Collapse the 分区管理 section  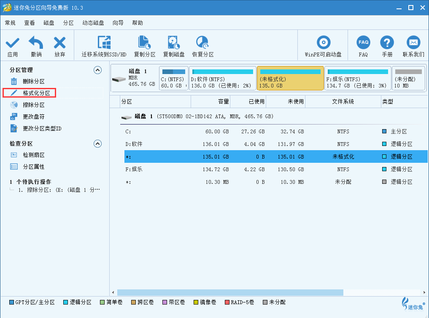point(98,70)
